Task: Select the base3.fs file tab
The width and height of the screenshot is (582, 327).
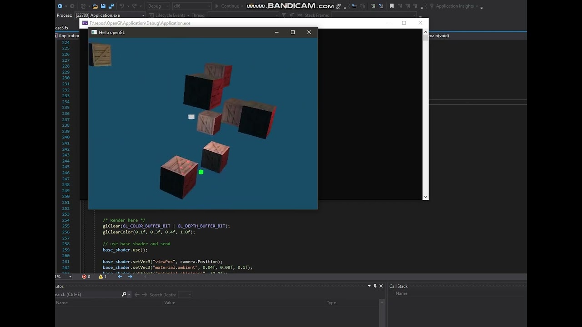Action: point(61,28)
